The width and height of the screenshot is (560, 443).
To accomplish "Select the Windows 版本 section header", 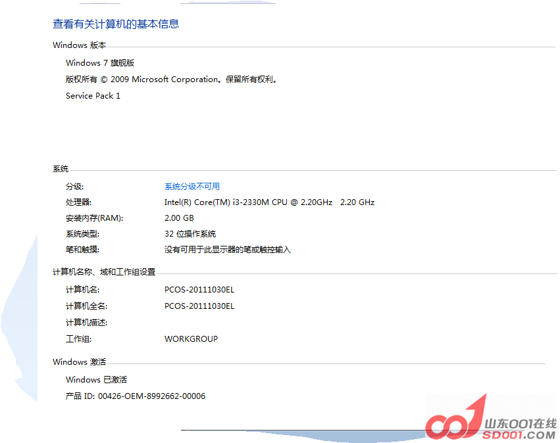I will (79, 45).
